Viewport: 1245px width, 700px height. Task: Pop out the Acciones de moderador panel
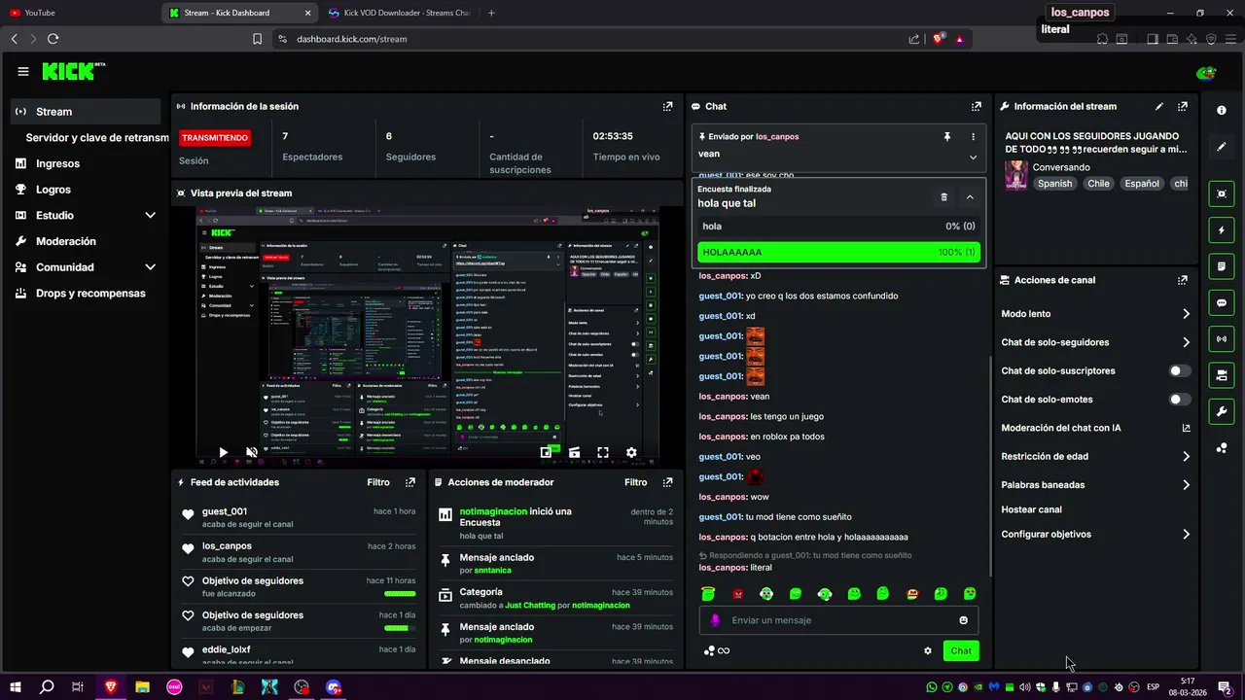click(x=667, y=482)
